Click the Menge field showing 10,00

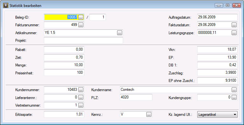pos(64,65)
